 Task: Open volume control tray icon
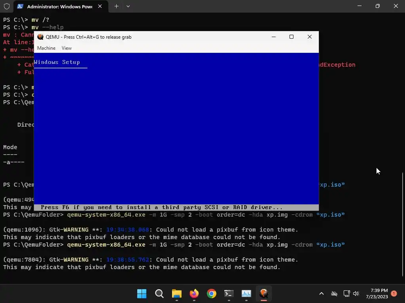pos(356,294)
